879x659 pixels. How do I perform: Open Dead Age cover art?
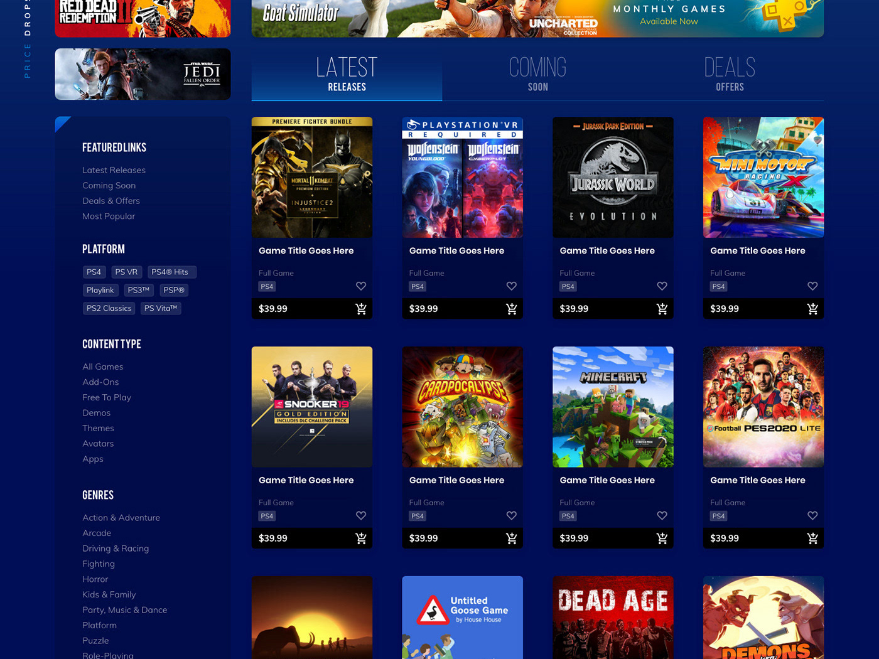pos(613,618)
